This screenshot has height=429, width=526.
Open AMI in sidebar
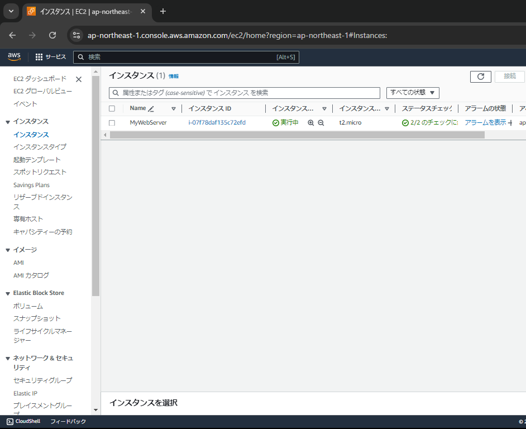[18, 263]
